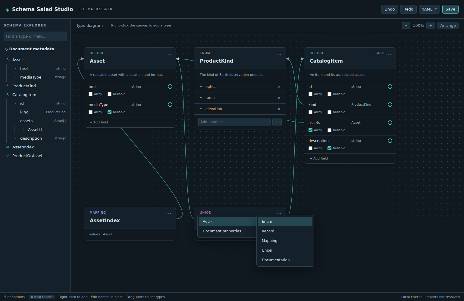Viewport: 464px width, 301px height.
Task: Arrange the type diagram
Action: tap(448, 26)
